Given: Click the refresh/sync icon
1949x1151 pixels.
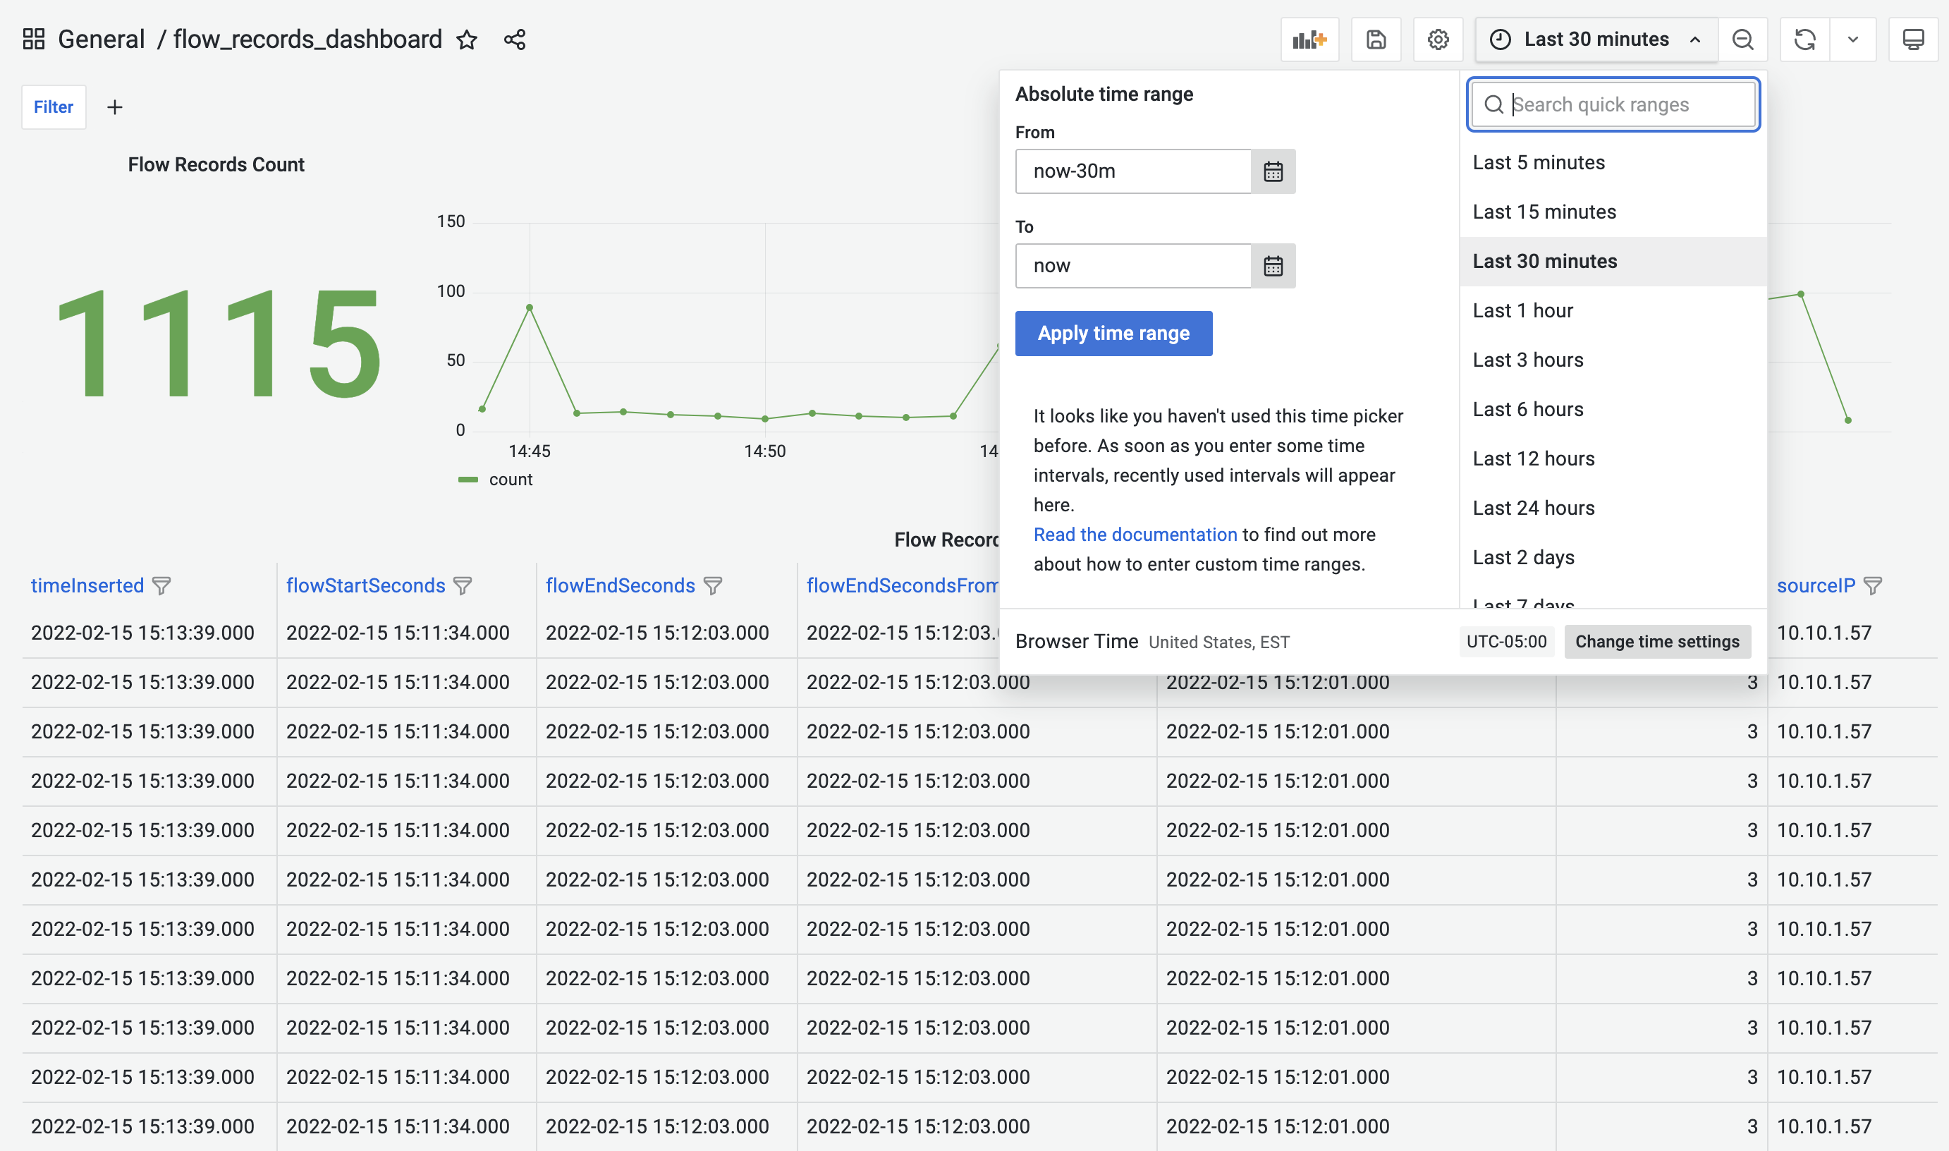Looking at the screenshot, I should click(x=1805, y=38).
